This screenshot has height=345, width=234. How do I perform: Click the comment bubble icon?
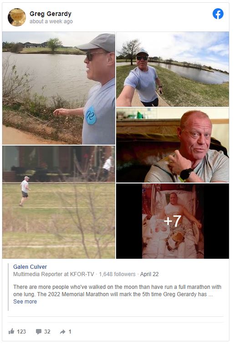click(x=39, y=332)
